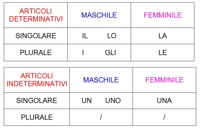Click SINGOLARE row label in determinativi table
The height and width of the screenshot is (129, 200).
point(36,36)
